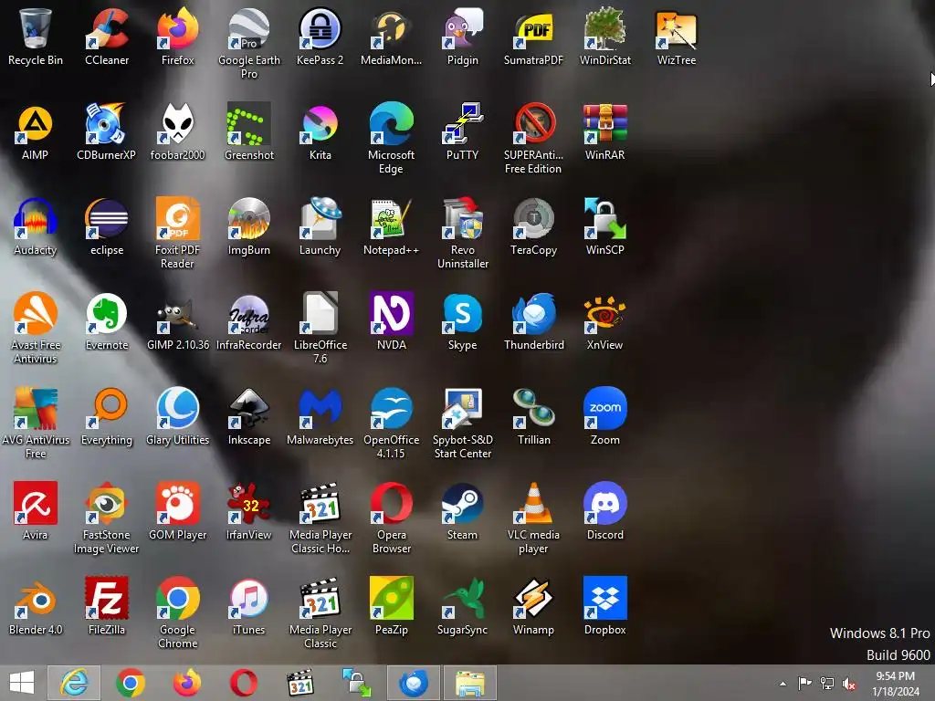Select the Trillian desktop shortcut

tap(533, 416)
